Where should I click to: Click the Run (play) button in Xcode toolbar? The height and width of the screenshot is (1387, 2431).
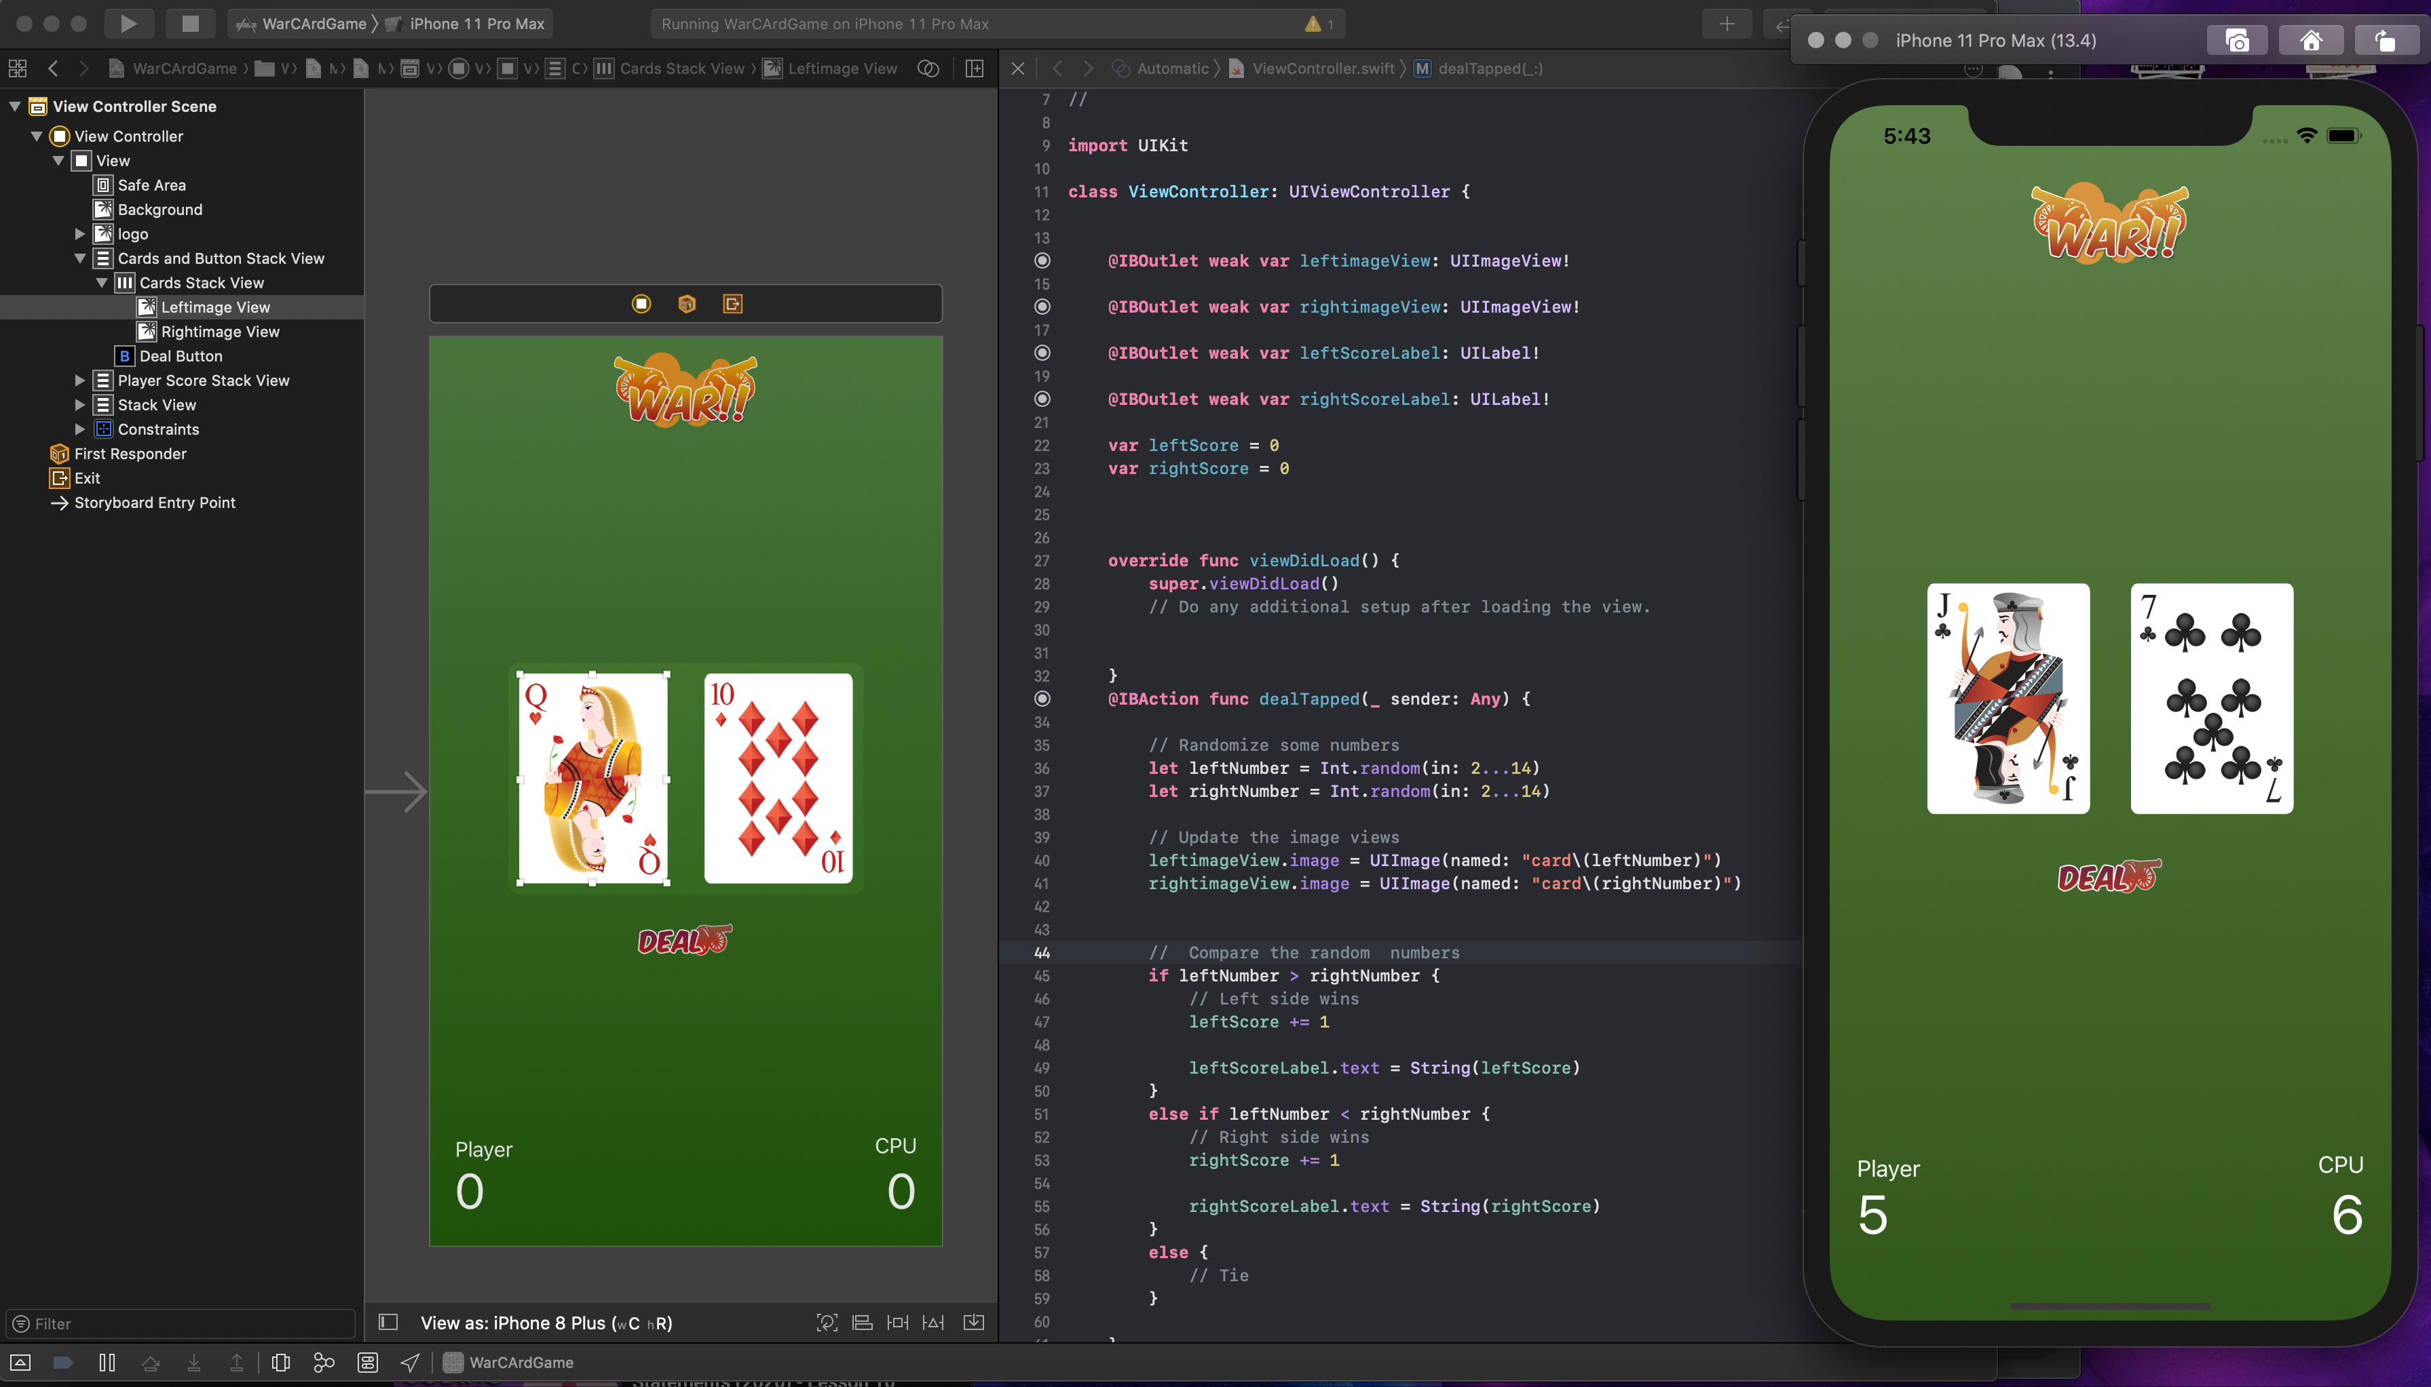coord(129,24)
